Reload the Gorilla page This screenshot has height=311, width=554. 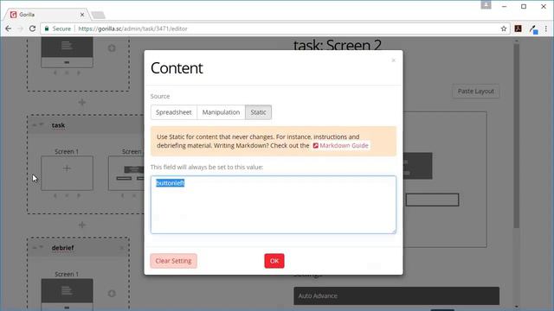32,29
